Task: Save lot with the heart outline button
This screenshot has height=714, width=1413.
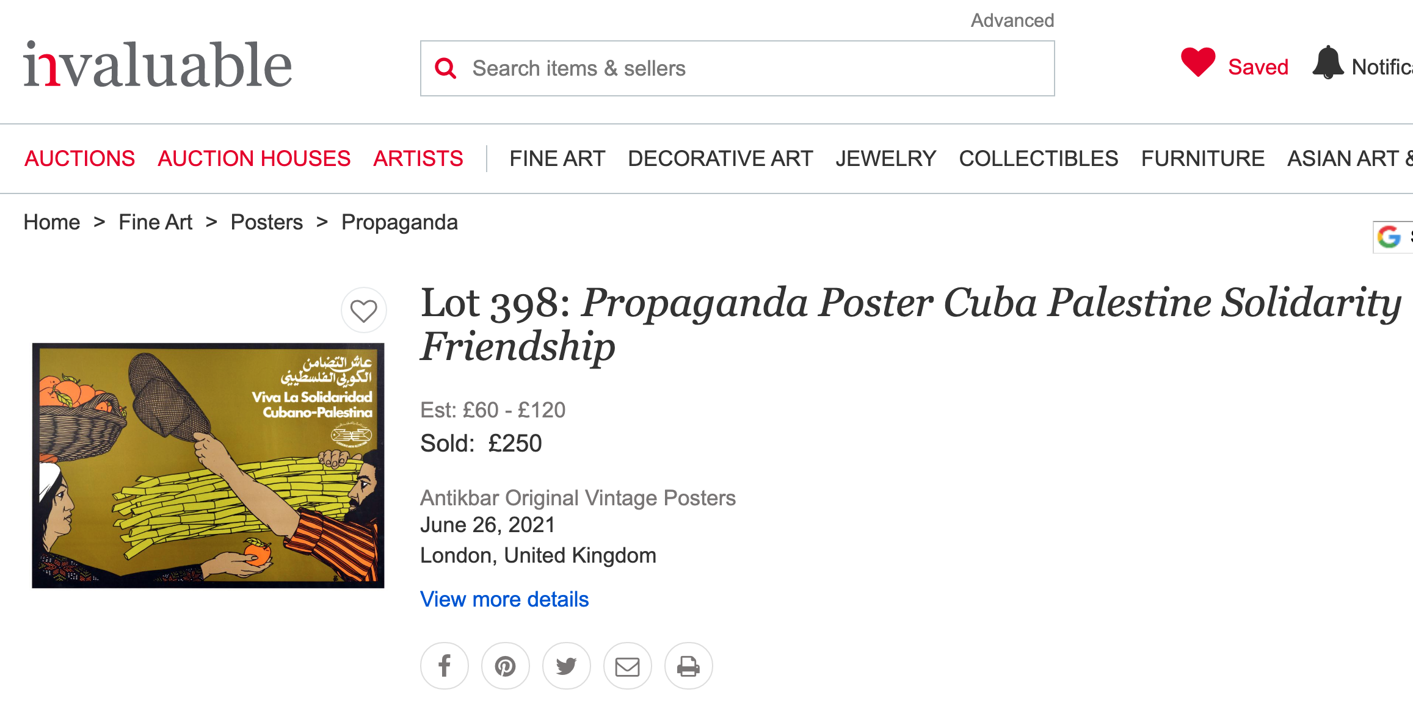Action: [x=364, y=311]
